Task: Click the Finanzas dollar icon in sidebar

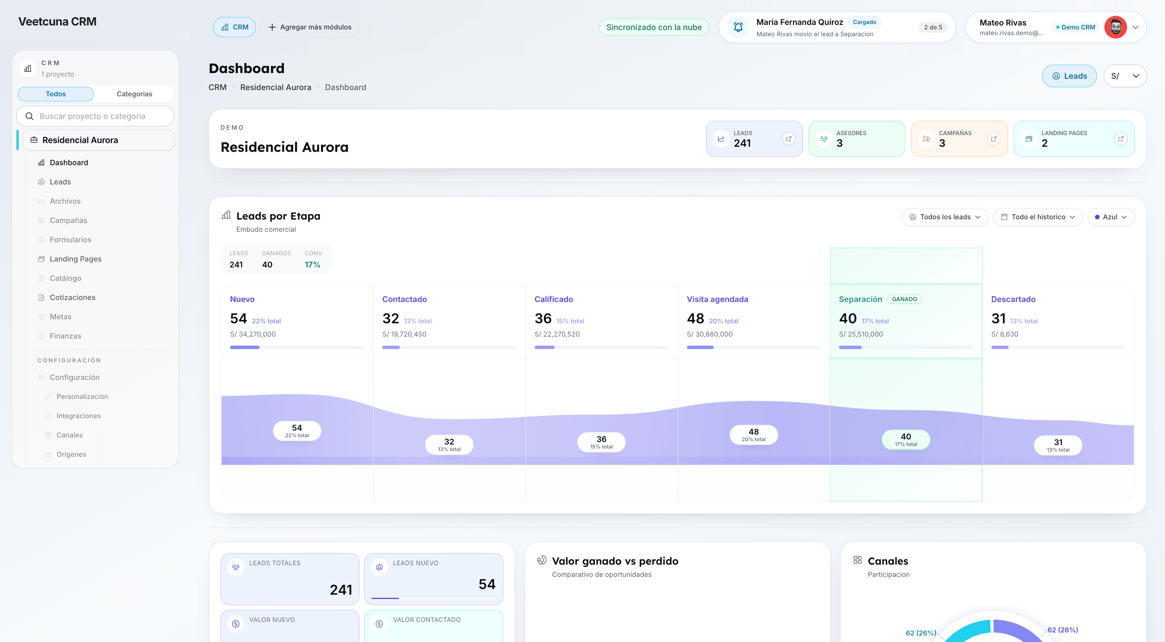Action: coord(41,336)
